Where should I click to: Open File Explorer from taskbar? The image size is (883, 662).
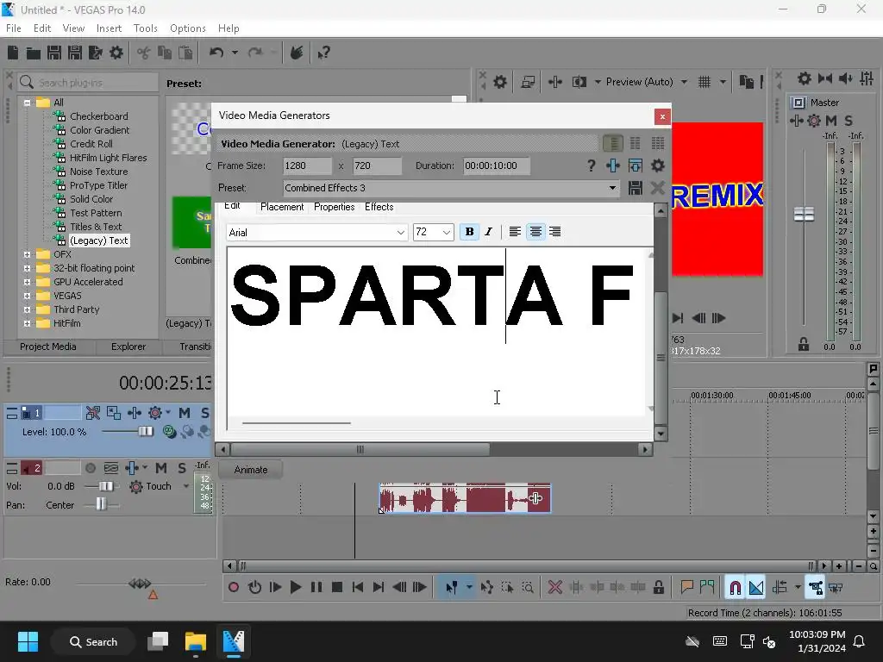(196, 641)
